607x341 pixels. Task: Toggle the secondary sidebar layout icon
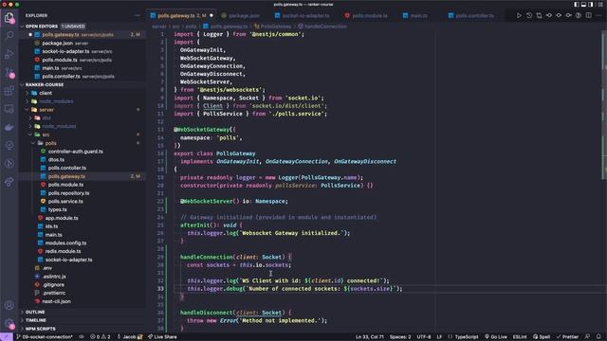click(x=590, y=4)
